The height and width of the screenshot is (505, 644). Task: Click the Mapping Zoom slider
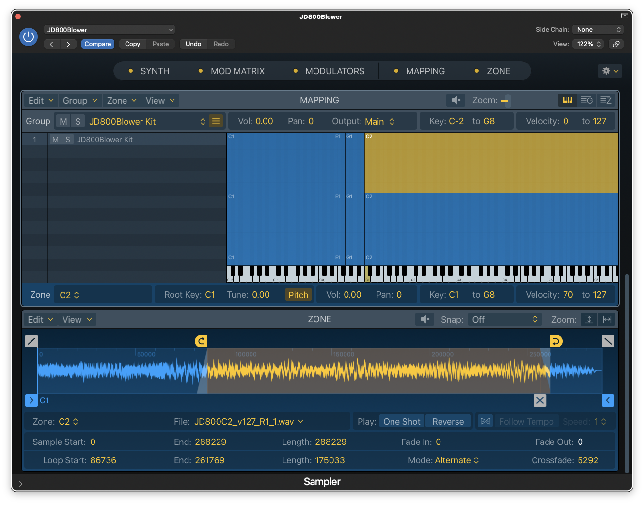(525, 100)
